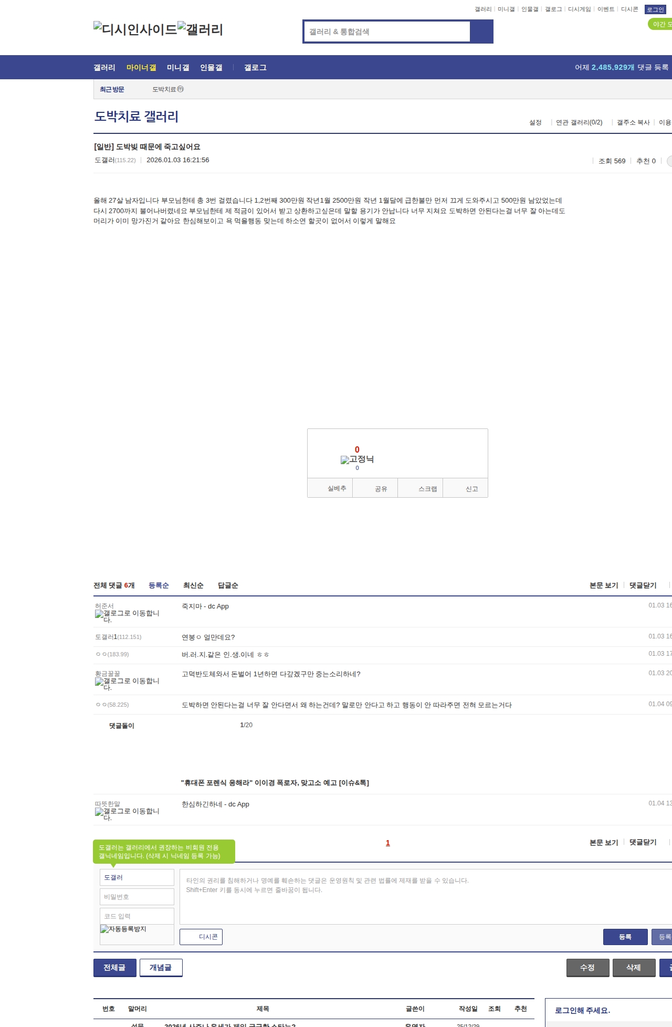Open the 미니갤 navigation tab
The image size is (672, 1027).
tap(178, 68)
